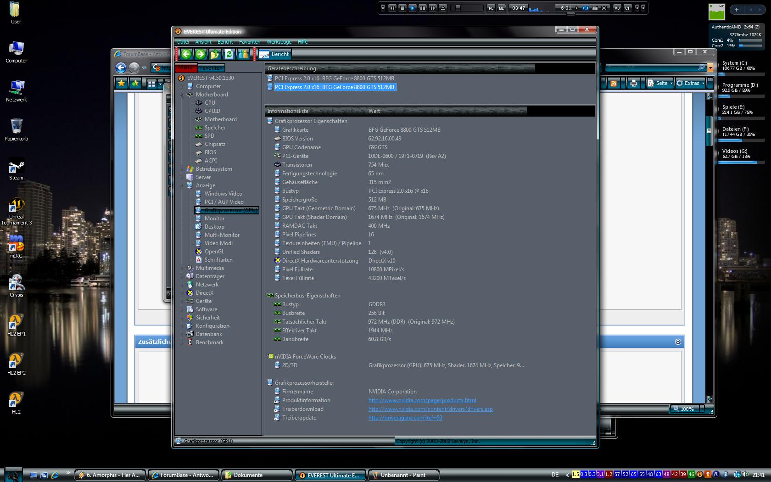Select CPU under Motherboard in the tree
The height and width of the screenshot is (482, 771).
tap(210, 103)
